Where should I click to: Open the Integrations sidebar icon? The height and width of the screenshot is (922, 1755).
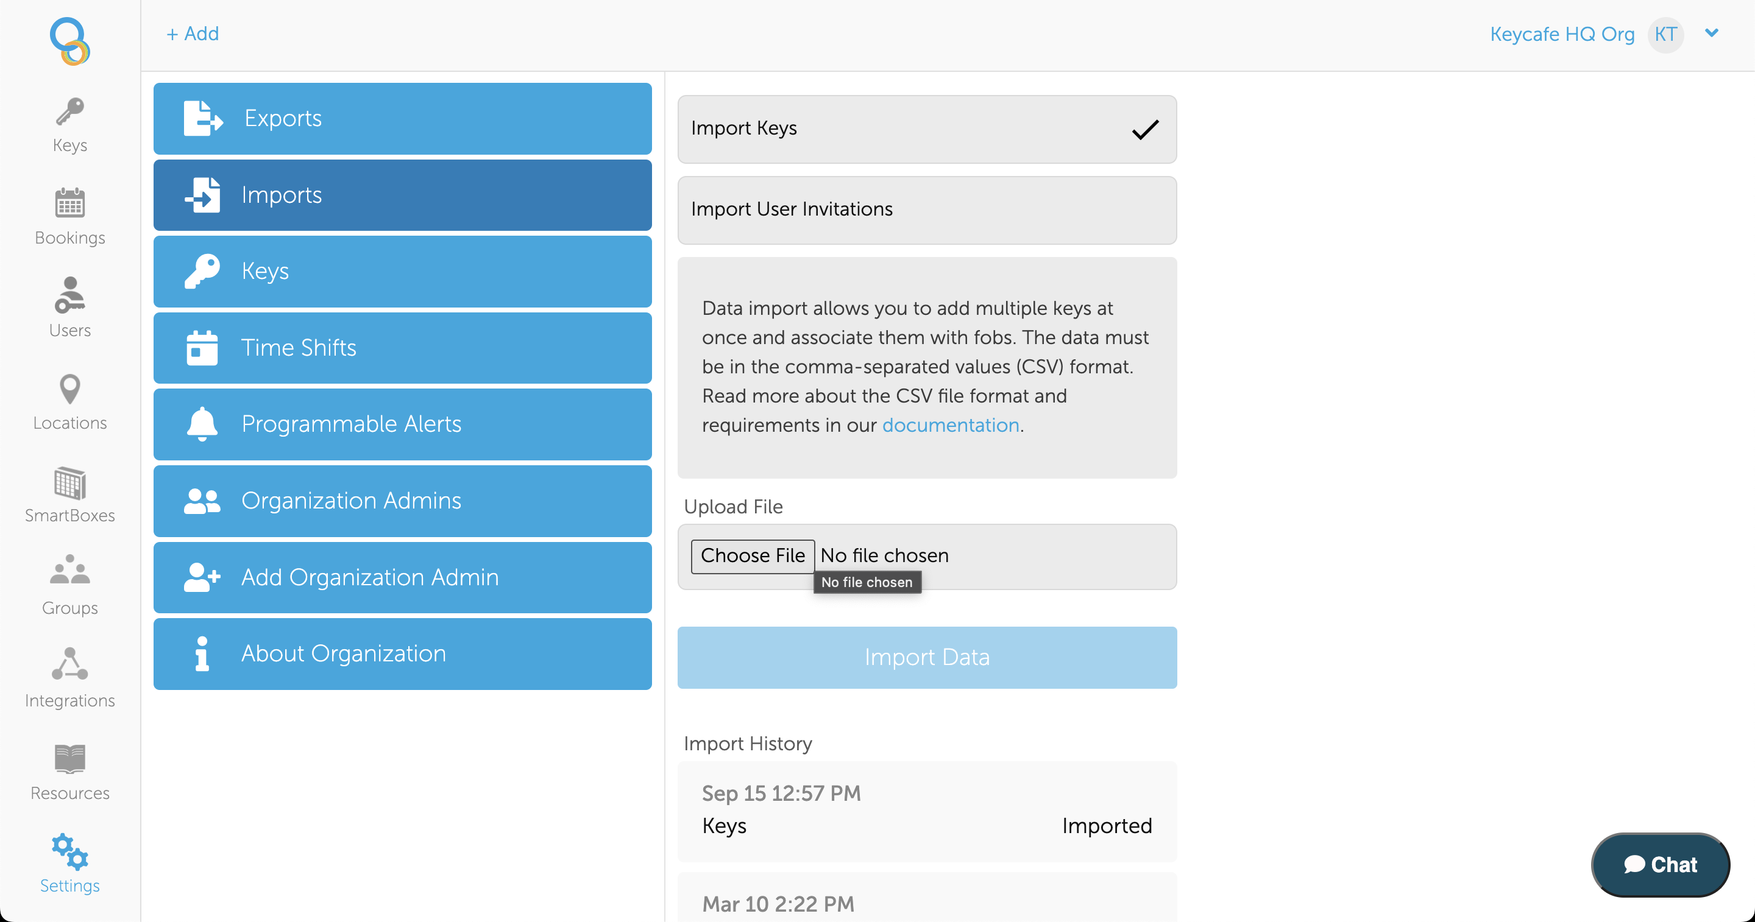[69, 663]
